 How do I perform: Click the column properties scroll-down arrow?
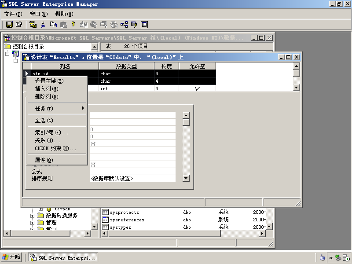(186, 178)
